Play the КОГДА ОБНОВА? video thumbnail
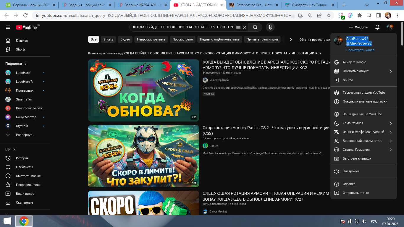The height and width of the screenshot is (227, 404). coord(143,90)
